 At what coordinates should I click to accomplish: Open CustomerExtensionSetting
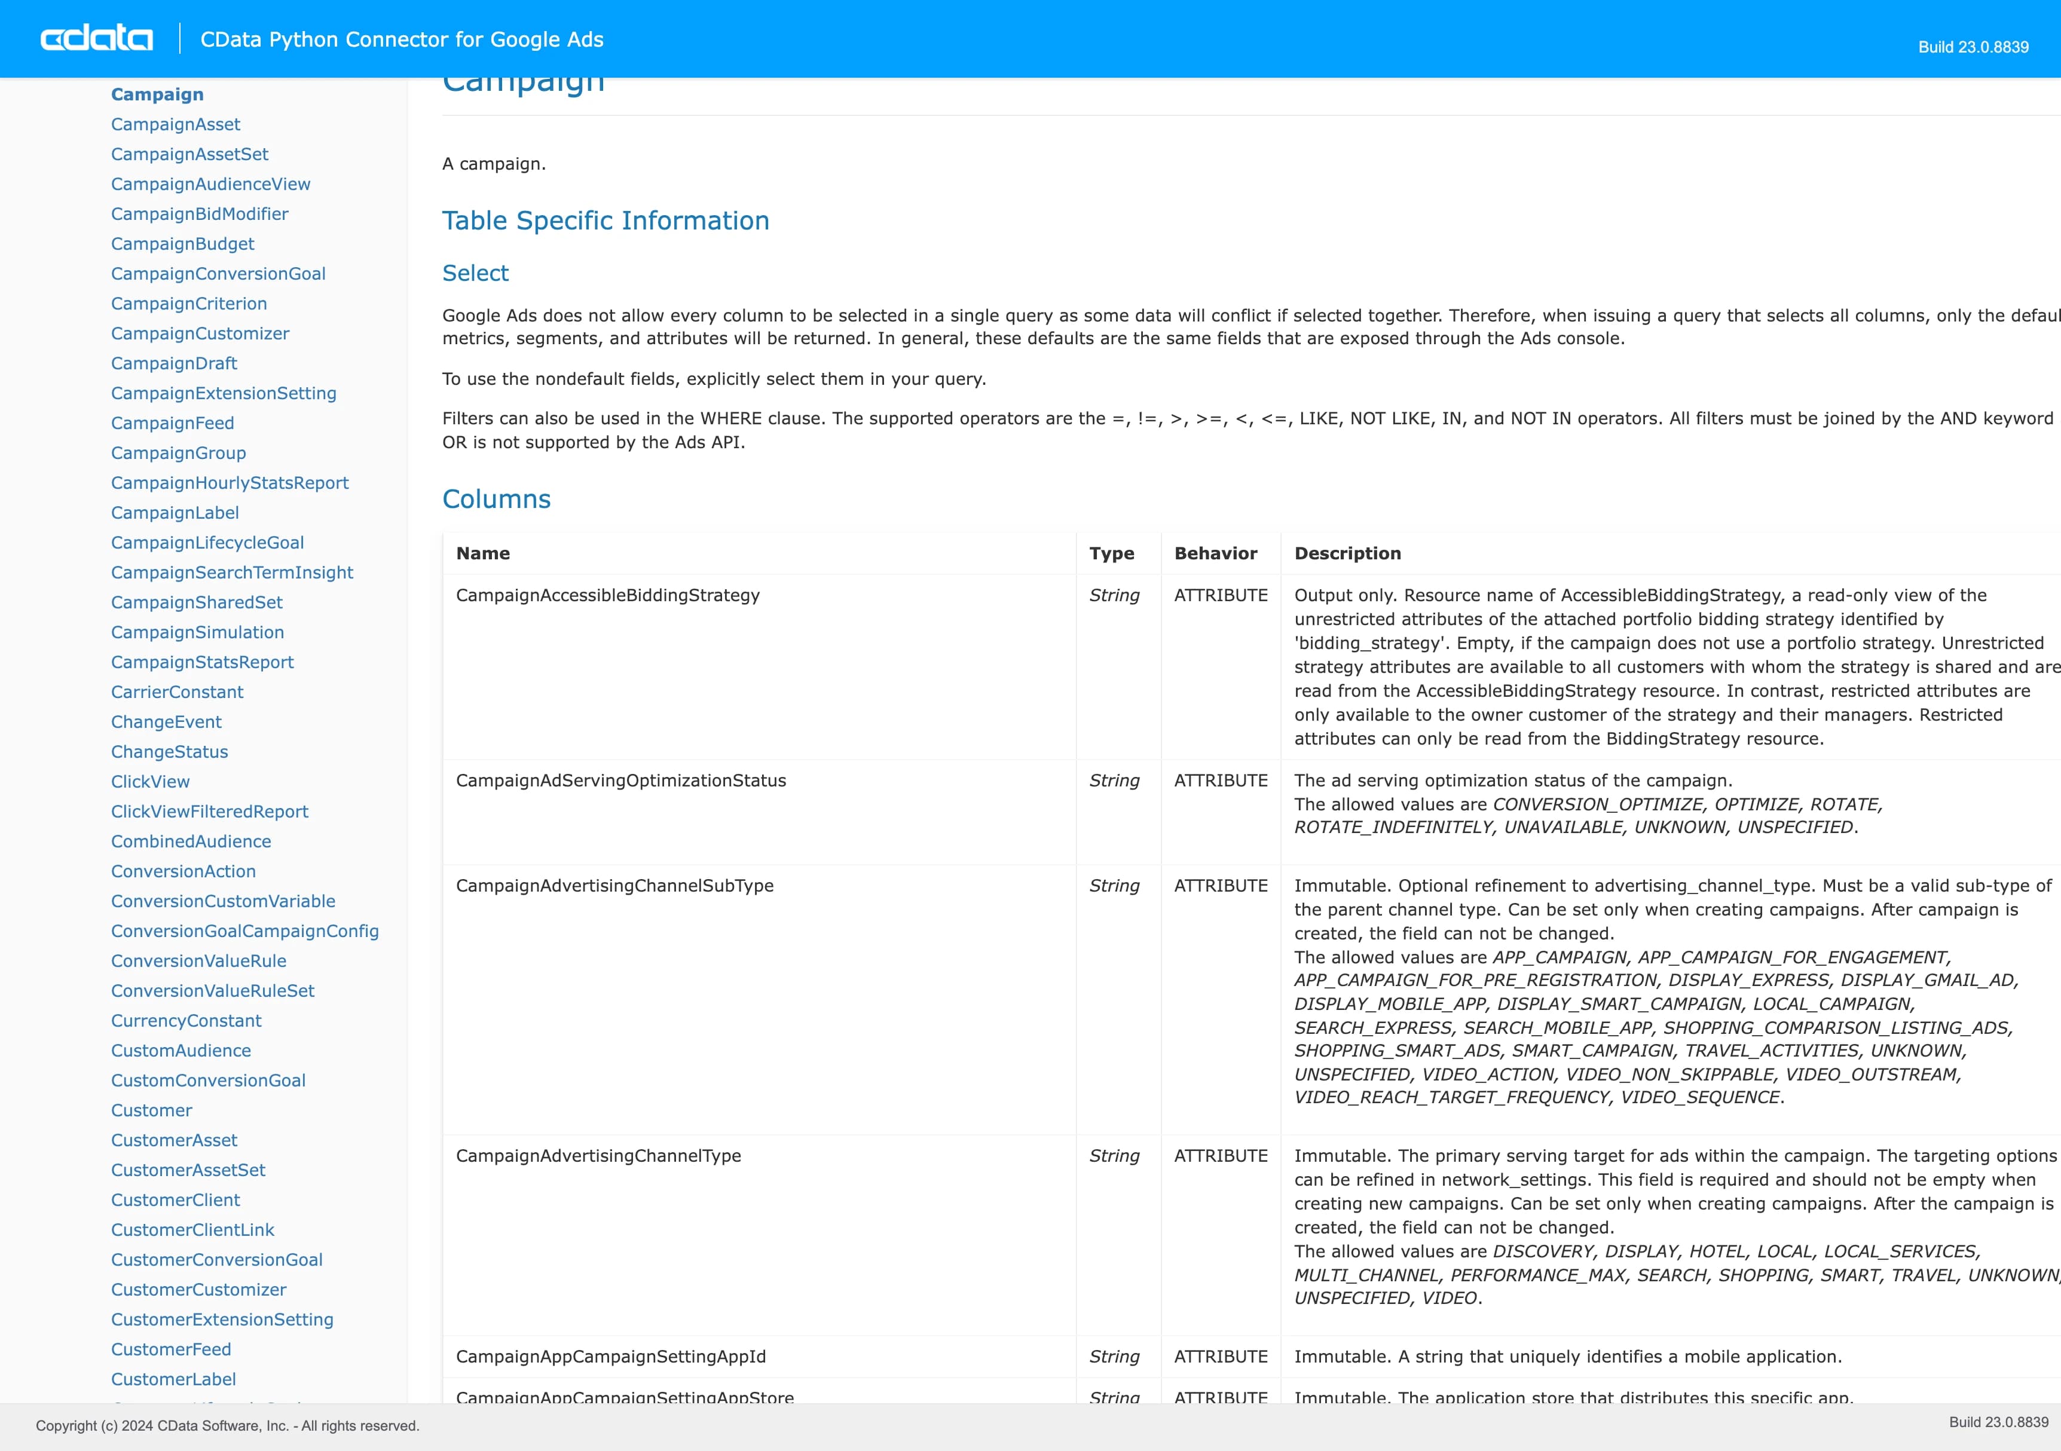222,1320
